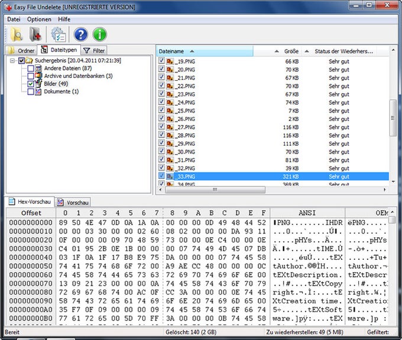Image resolution: width=402 pixels, height=340 pixels.
Task: Uncheck the Bilder checkbox
Action: pyautogui.click(x=31, y=84)
